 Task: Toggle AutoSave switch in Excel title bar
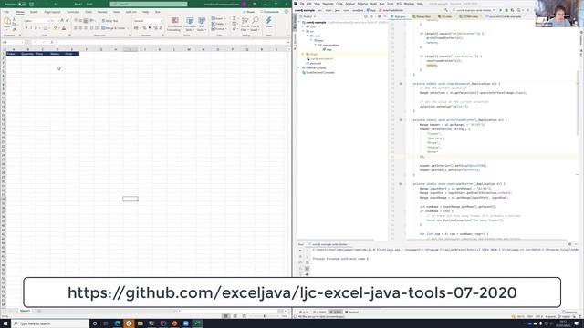click(22, 4)
